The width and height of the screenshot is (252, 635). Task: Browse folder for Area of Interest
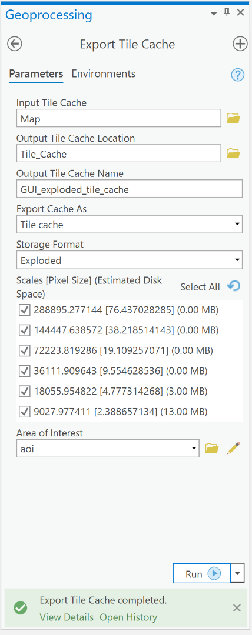click(212, 448)
